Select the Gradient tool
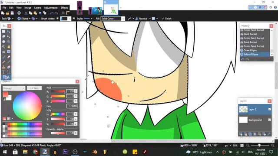This screenshot has height=156, width=278. (x=9, y=52)
